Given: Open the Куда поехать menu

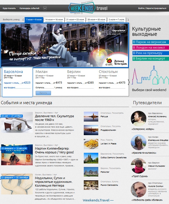Looking at the screenshot, I should 9,8.
